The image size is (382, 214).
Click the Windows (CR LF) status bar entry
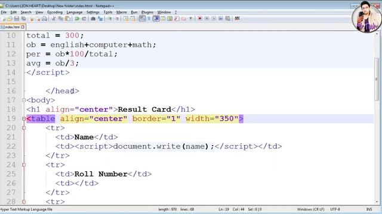310,209
